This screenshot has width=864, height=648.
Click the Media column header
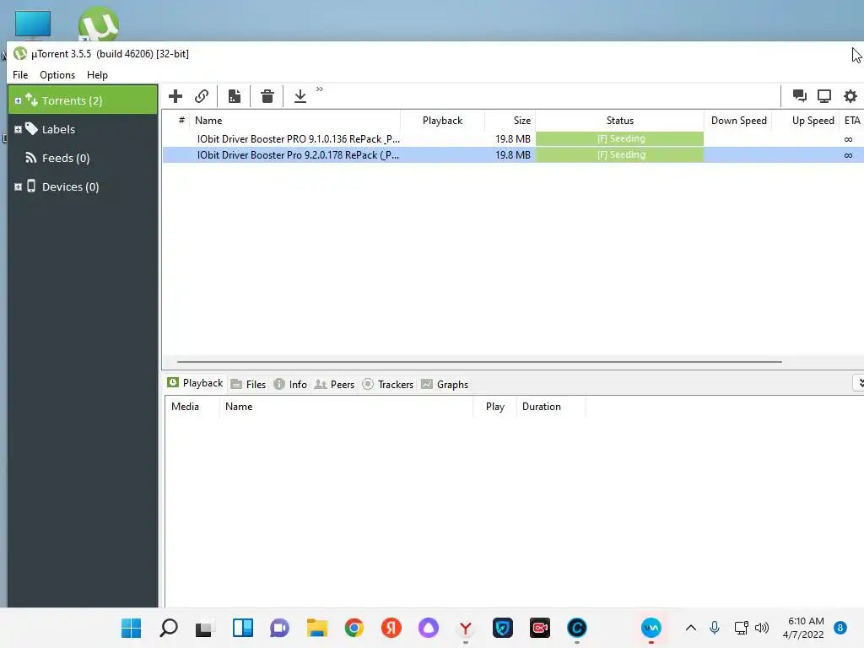(192, 407)
